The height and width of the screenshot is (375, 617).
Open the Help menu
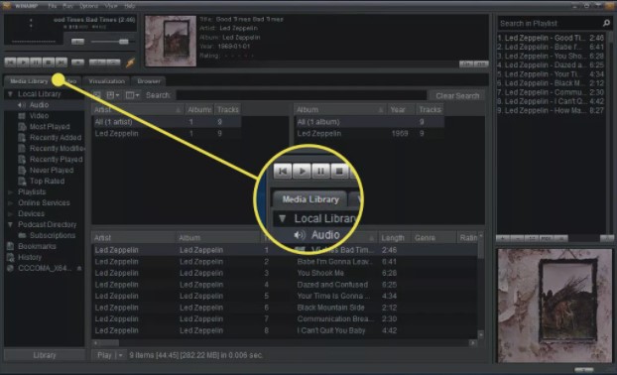130,6
